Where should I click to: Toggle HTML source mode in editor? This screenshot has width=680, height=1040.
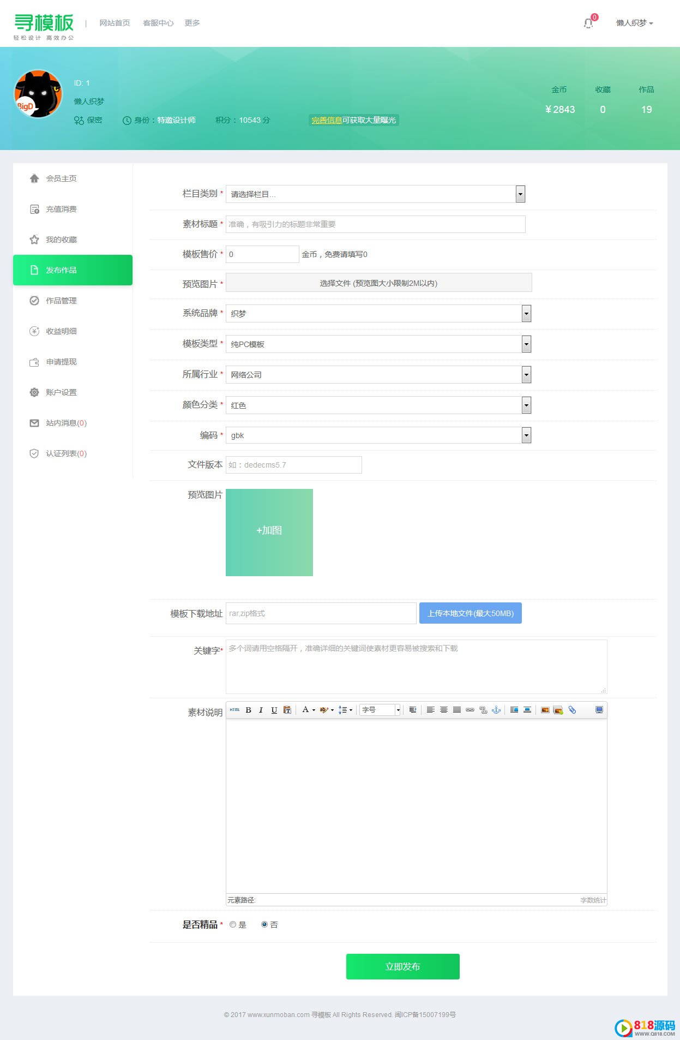[x=234, y=710]
